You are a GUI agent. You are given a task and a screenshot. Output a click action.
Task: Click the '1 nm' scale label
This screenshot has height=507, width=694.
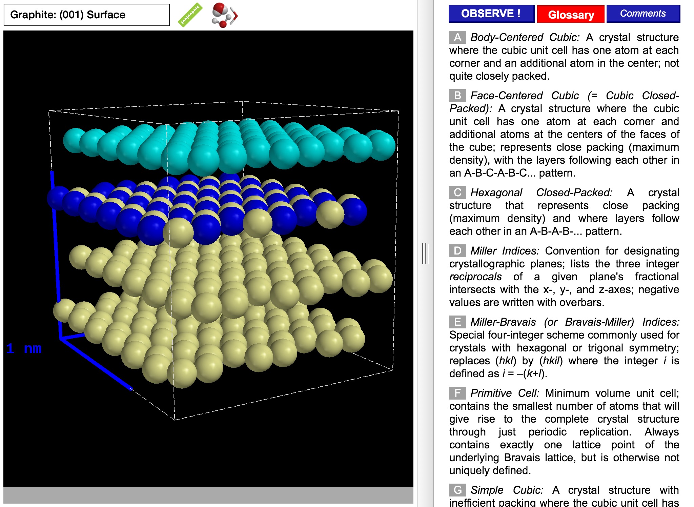click(x=24, y=348)
